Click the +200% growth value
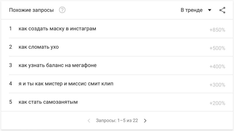 point(217,103)
